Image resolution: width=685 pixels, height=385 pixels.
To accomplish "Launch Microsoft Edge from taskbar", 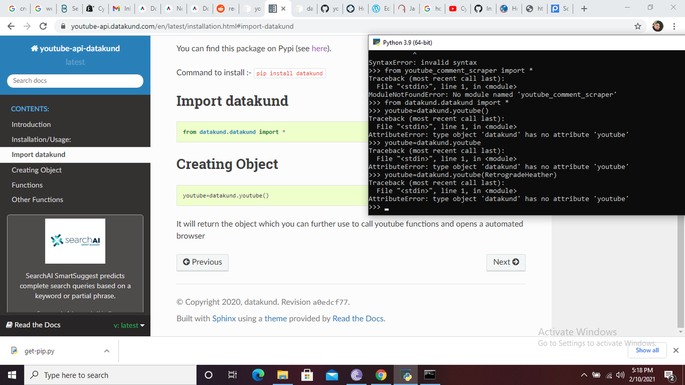I will coord(258,375).
